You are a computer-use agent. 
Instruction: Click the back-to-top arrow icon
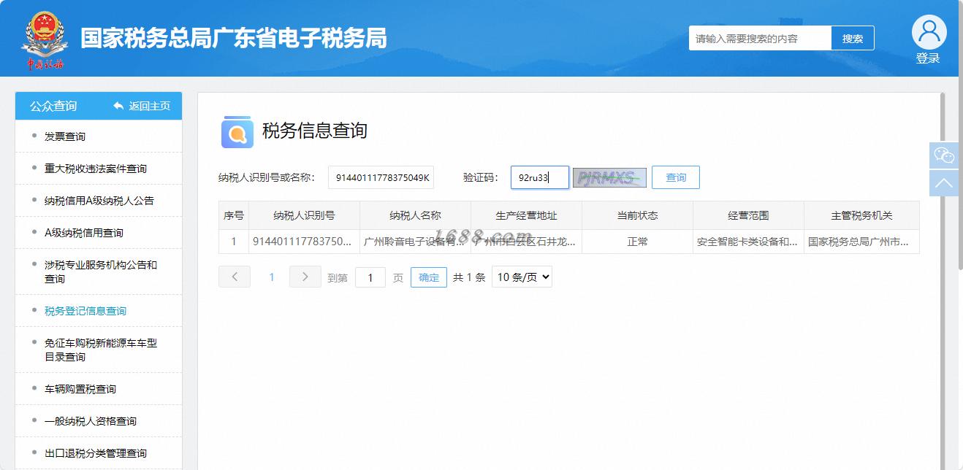pyautogui.click(x=944, y=183)
